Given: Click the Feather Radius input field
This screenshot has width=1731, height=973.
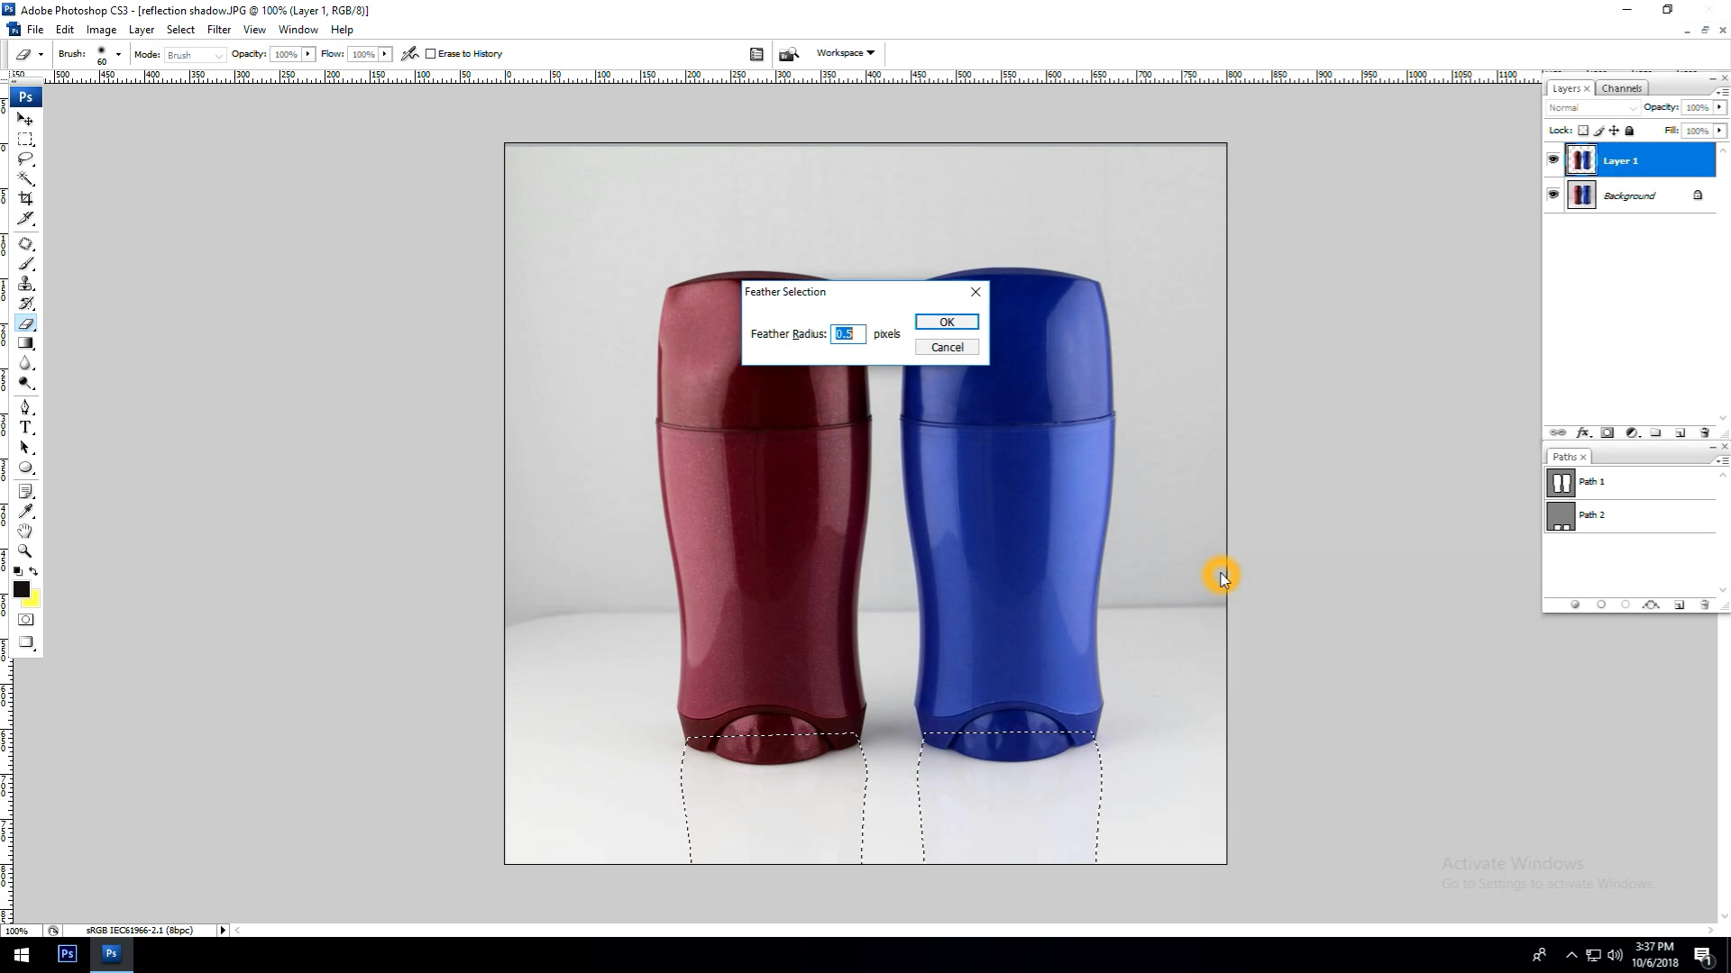Looking at the screenshot, I should click(x=849, y=334).
